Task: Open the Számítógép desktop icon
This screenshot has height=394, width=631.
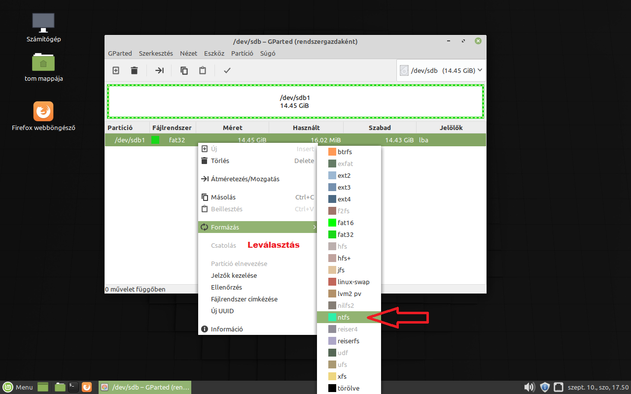Action: coord(43,28)
